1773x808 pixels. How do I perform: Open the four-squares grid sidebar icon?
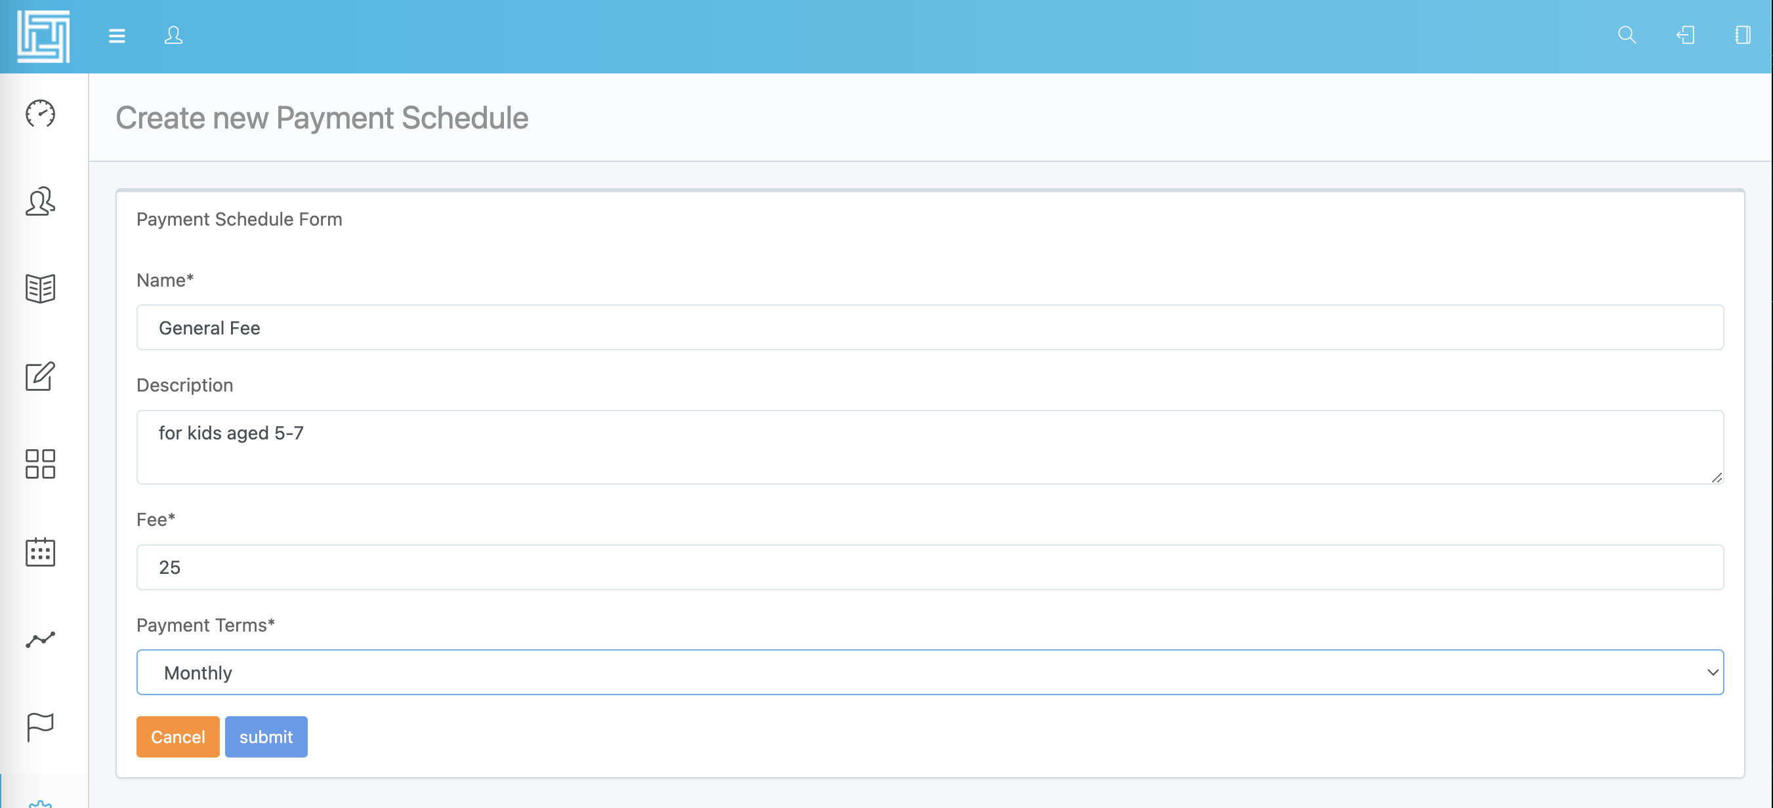pos(41,464)
